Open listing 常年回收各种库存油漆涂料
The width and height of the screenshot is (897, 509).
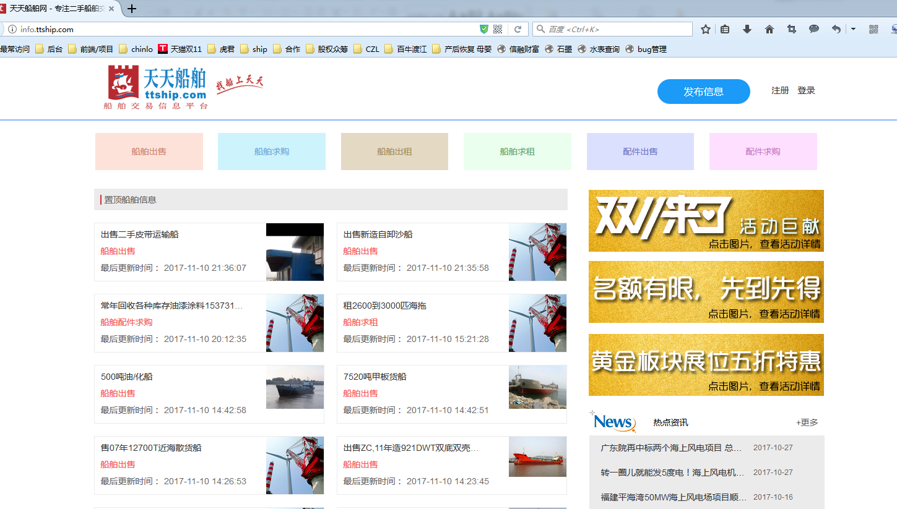coord(171,306)
